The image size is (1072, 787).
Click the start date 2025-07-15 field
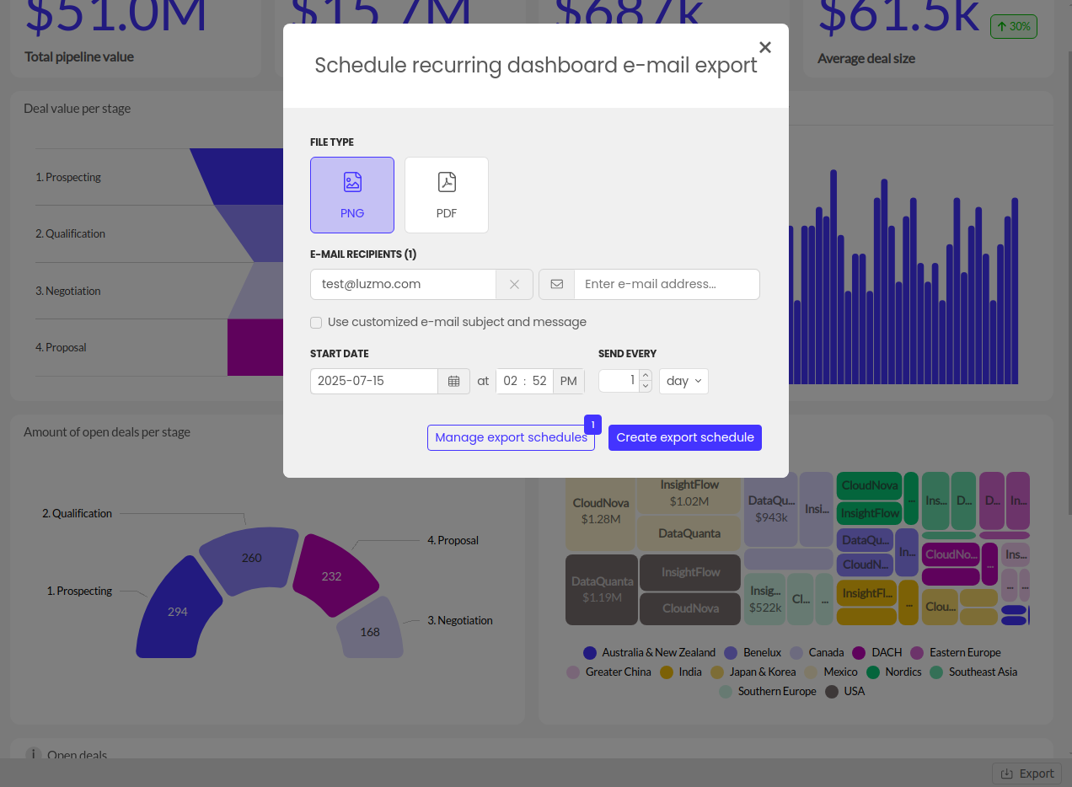tap(373, 381)
